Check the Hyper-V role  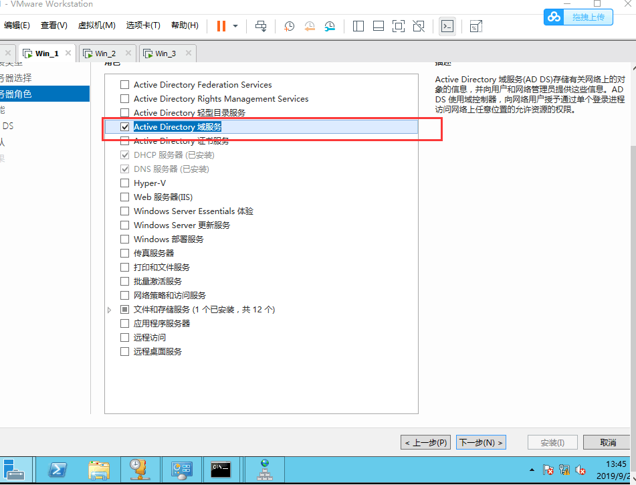125,183
